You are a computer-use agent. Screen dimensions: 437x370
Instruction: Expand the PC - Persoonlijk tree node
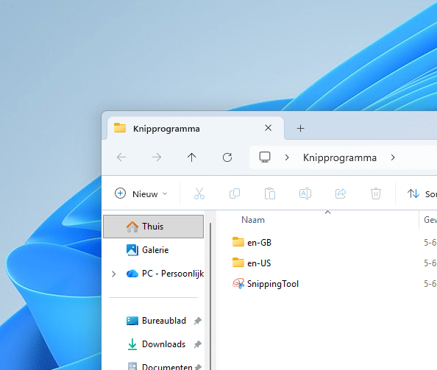click(x=114, y=274)
